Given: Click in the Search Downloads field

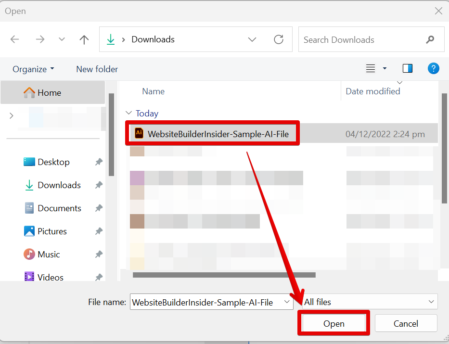Looking at the screenshot, I should tap(361, 40).
